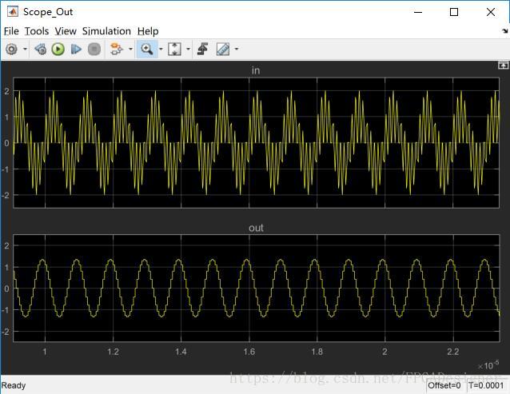Open the Simulation menu
Image resolution: width=510 pixels, height=394 pixels.
[x=106, y=31]
